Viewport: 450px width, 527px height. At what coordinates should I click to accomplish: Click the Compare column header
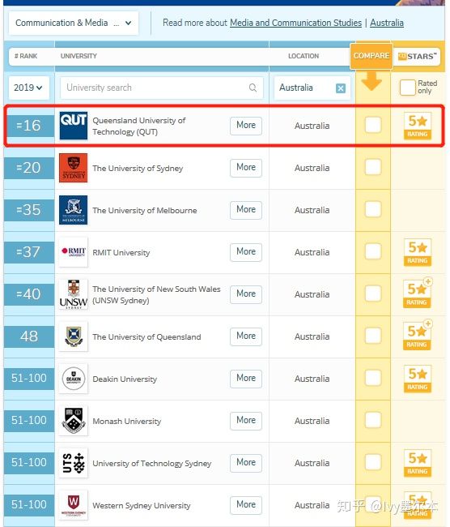click(x=371, y=56)
